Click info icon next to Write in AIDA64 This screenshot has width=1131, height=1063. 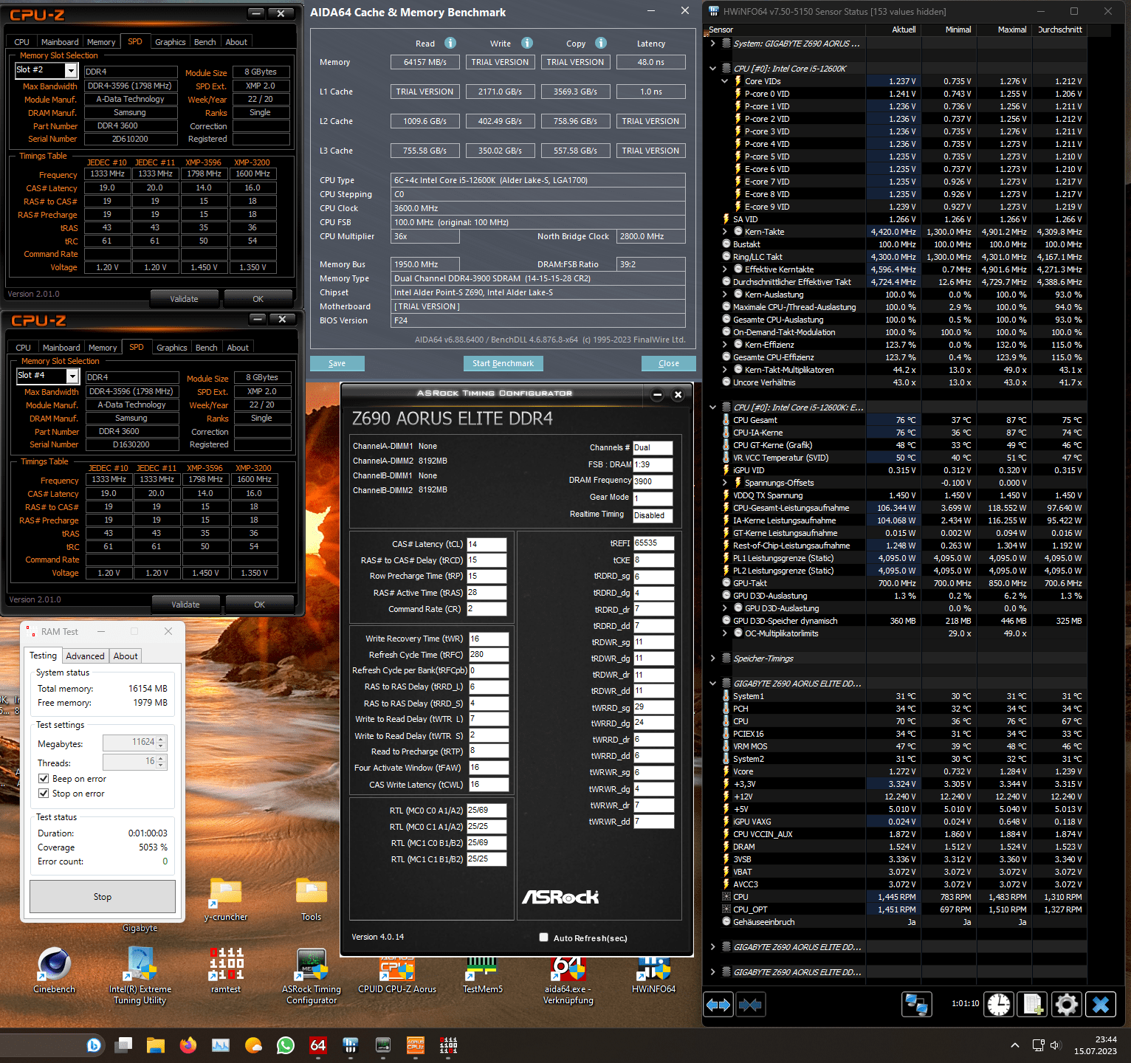527,43
